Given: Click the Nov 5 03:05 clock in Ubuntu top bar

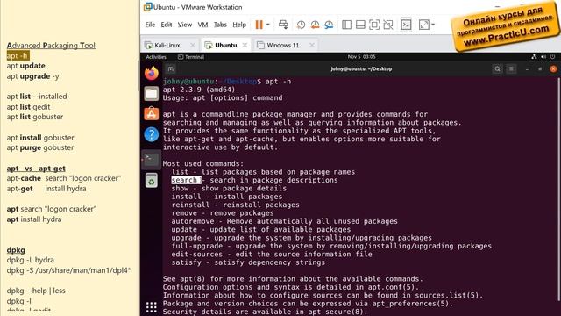Looking at the screenshot, I should (x=361, y=56).
